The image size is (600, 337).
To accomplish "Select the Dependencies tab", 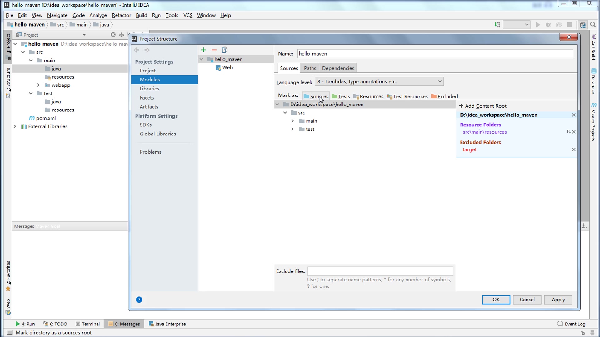I will click(x=338, y=68).
